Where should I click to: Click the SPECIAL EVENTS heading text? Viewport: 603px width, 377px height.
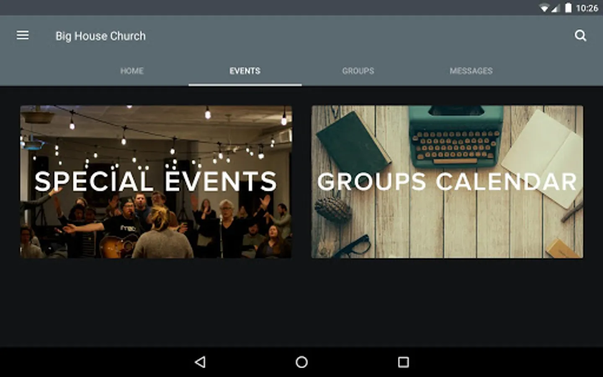(156, 181)
